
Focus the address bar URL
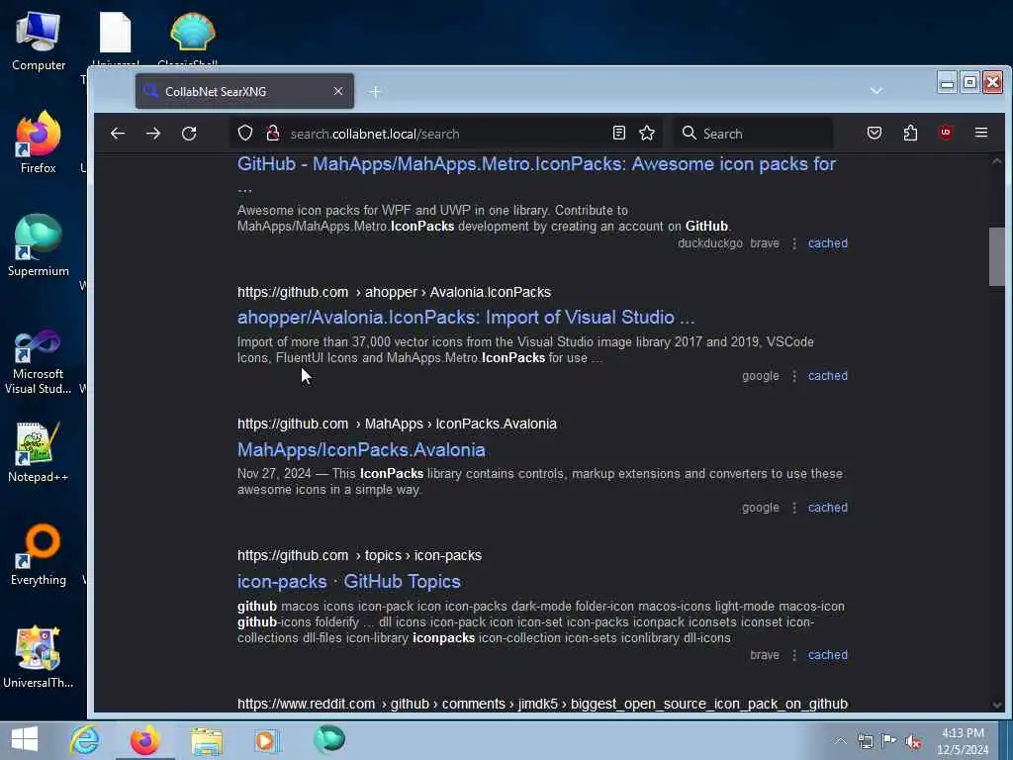pos(446,134)
